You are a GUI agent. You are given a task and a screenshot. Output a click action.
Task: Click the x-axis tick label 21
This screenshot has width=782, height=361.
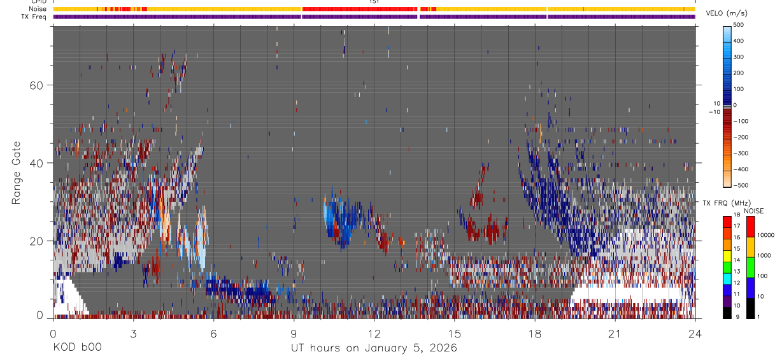click(x=615, y=333)
